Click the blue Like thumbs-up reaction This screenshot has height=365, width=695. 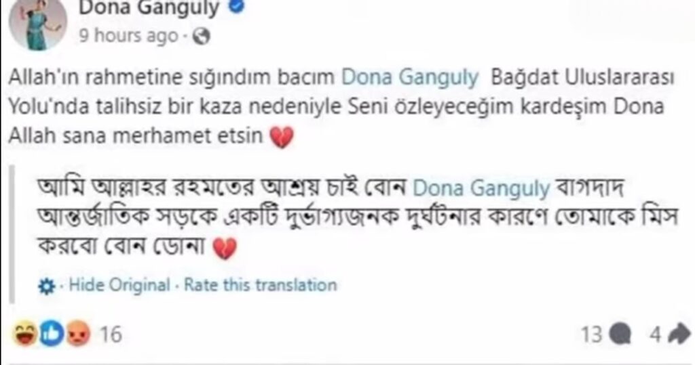coord(52,334)
